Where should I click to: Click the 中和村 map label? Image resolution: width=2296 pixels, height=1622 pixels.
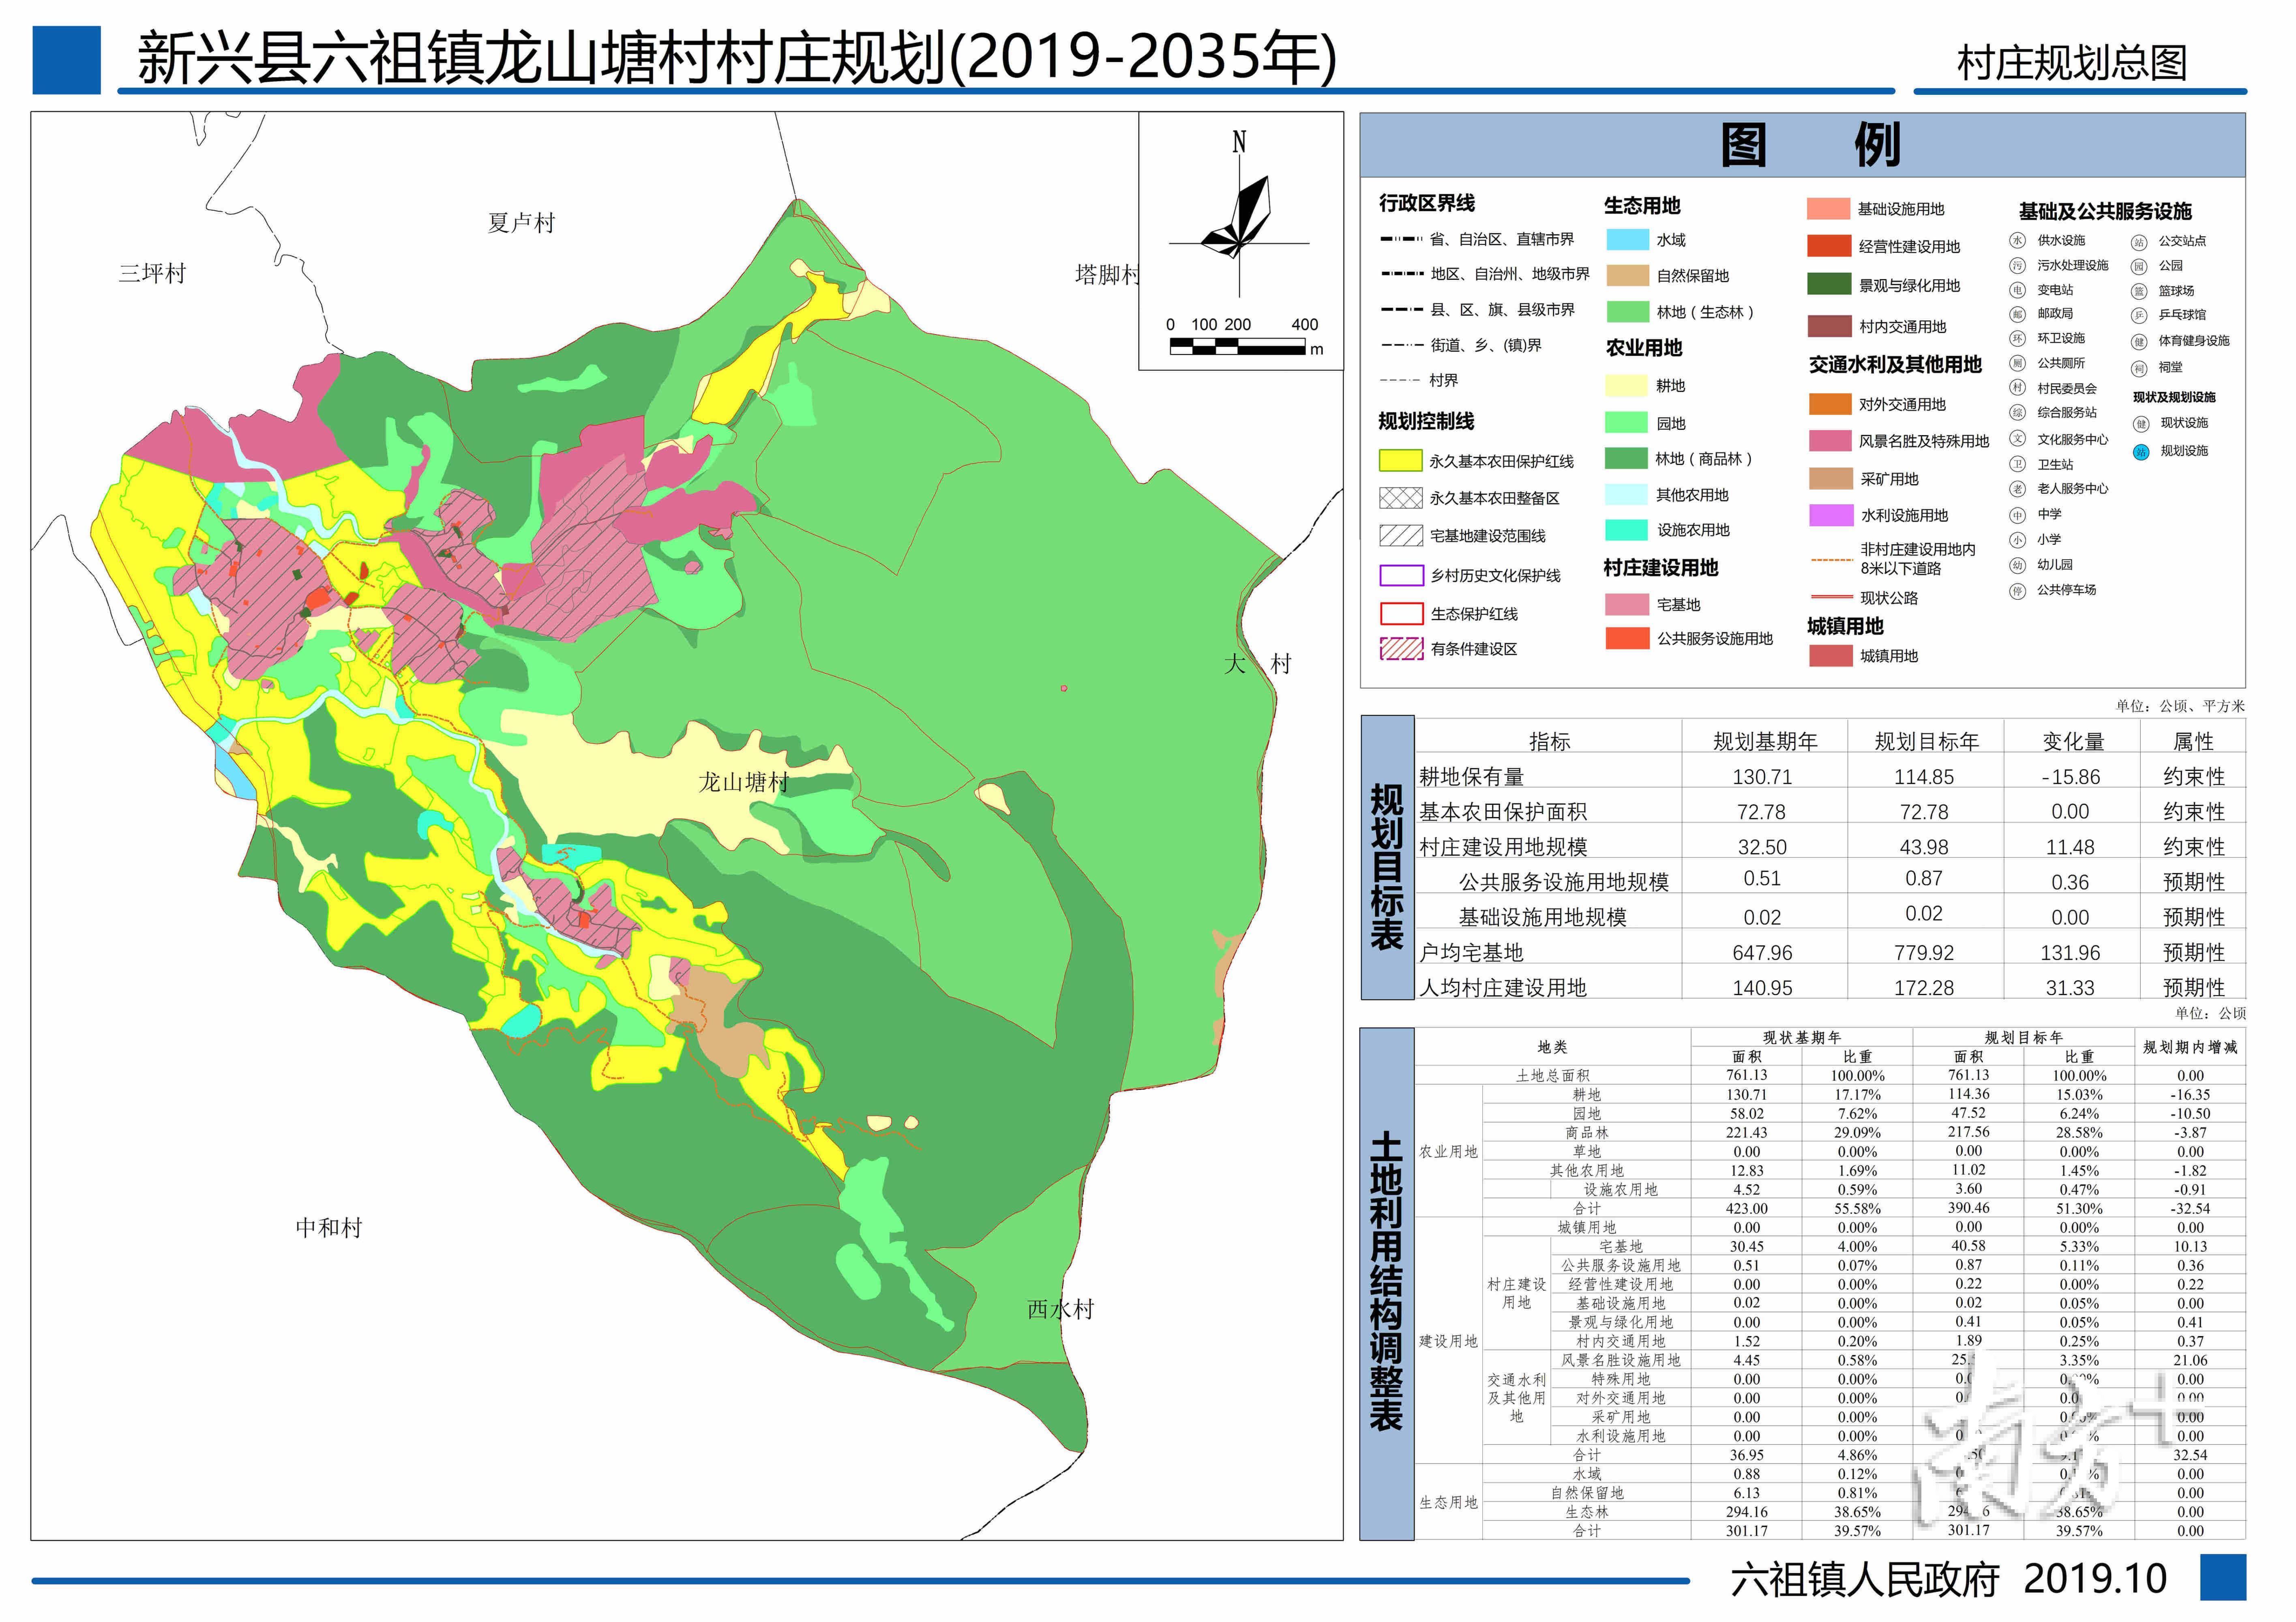point(329,1227)
